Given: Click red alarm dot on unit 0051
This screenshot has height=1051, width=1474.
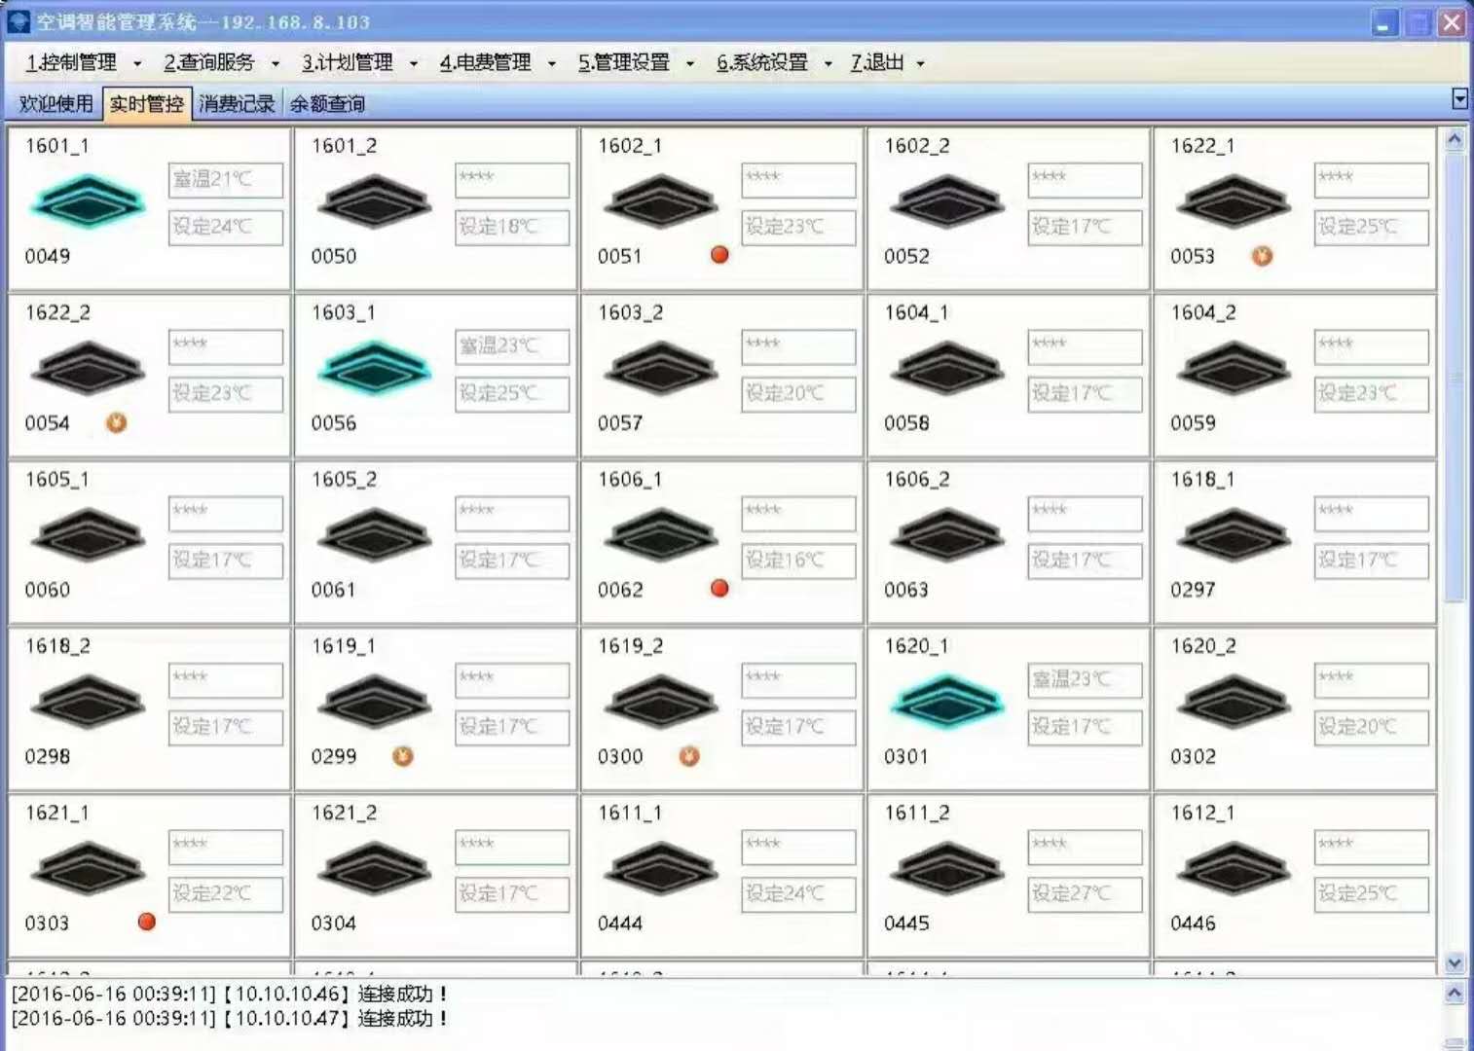Looking at the screenshot, I should [719, 255].
